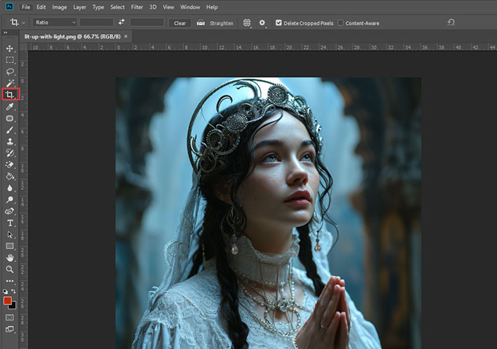The width and height of the screenshot is (497, 349).
Task: Select the Paint Bucket tool
Action: coord(10,176)
